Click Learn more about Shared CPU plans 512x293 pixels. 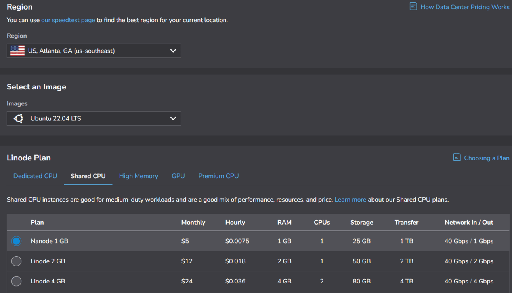(350, 200)
